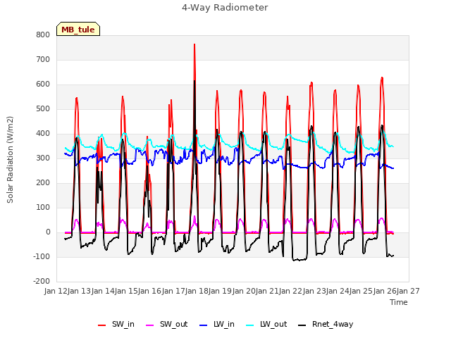Click the 600 y-axis tick label
Image resolution: width=451 pixels, height=338 pixels.
coord(43,84)
